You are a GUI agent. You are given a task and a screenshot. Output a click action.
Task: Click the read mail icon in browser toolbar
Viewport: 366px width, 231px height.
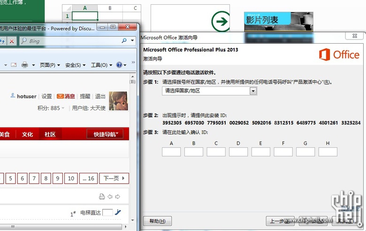click(14, 65)
